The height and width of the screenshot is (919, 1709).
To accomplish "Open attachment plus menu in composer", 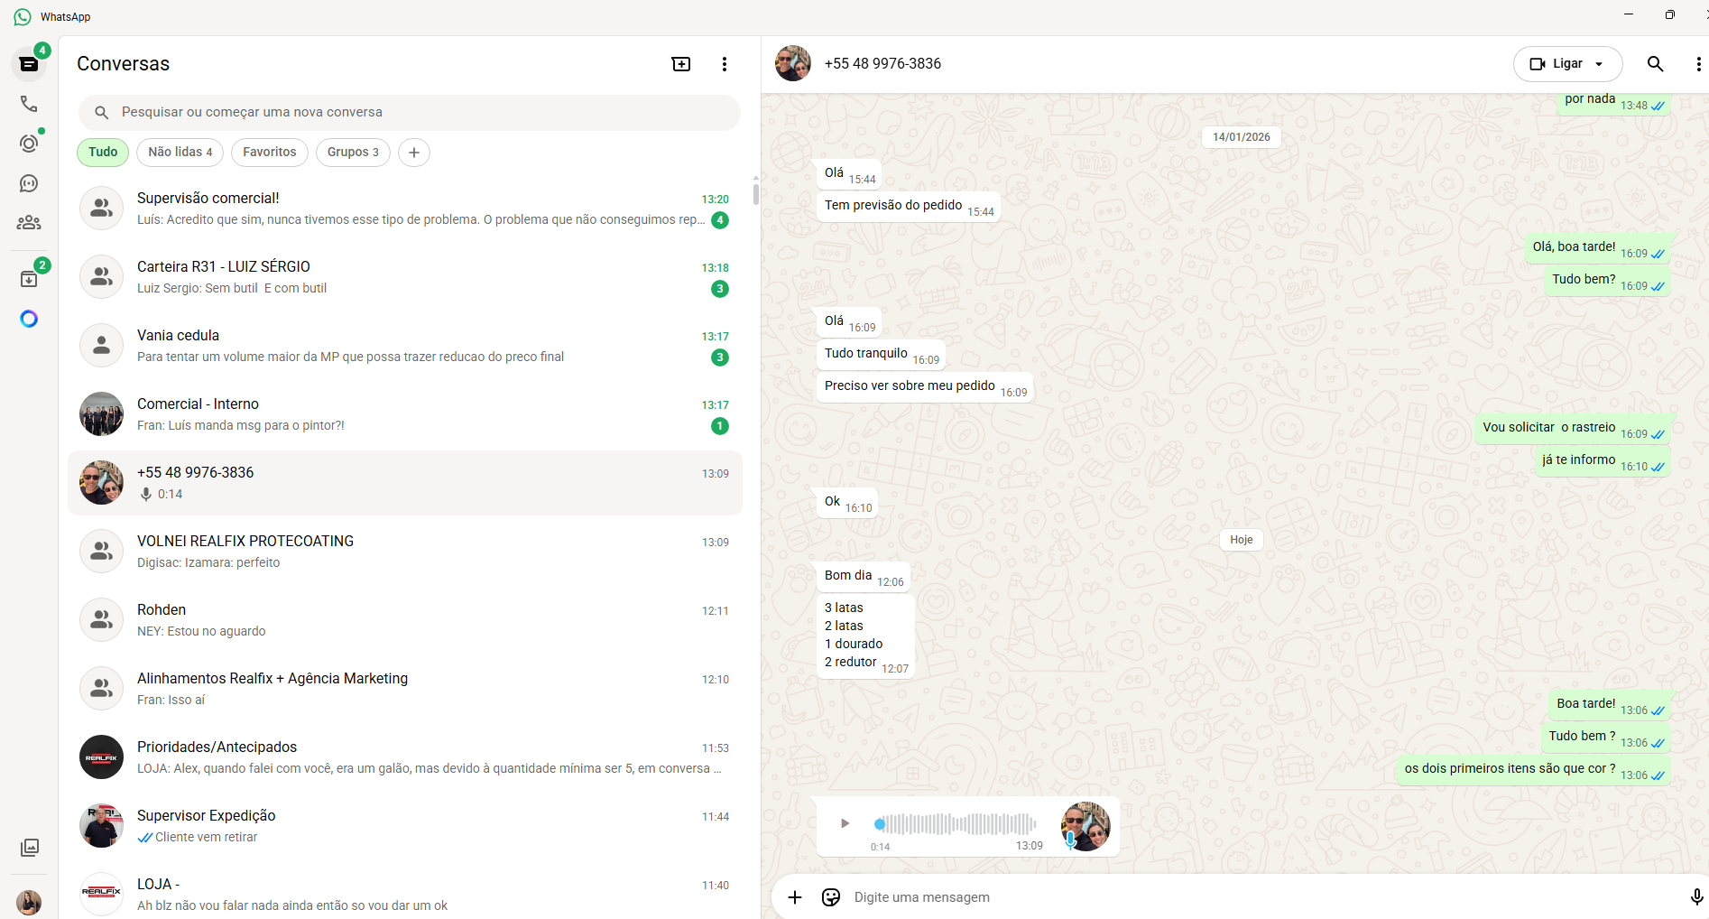I will (x=794, y=897).
